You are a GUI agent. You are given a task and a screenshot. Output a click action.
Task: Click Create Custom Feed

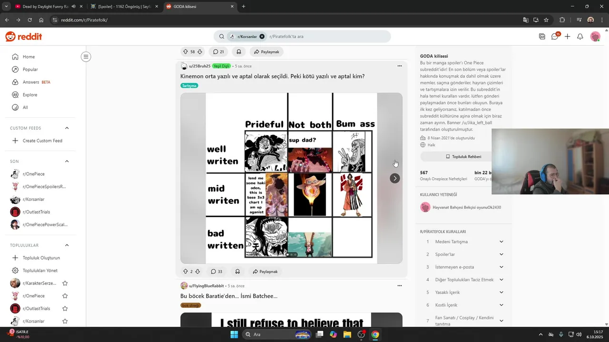tap(43, 141)
